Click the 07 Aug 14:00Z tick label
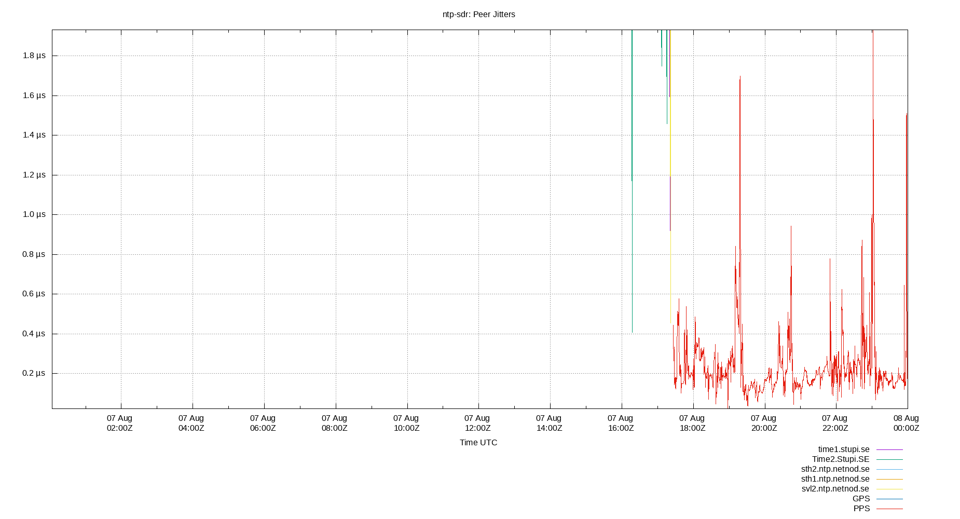Screen dimensions: 960x519 point(549,423)
